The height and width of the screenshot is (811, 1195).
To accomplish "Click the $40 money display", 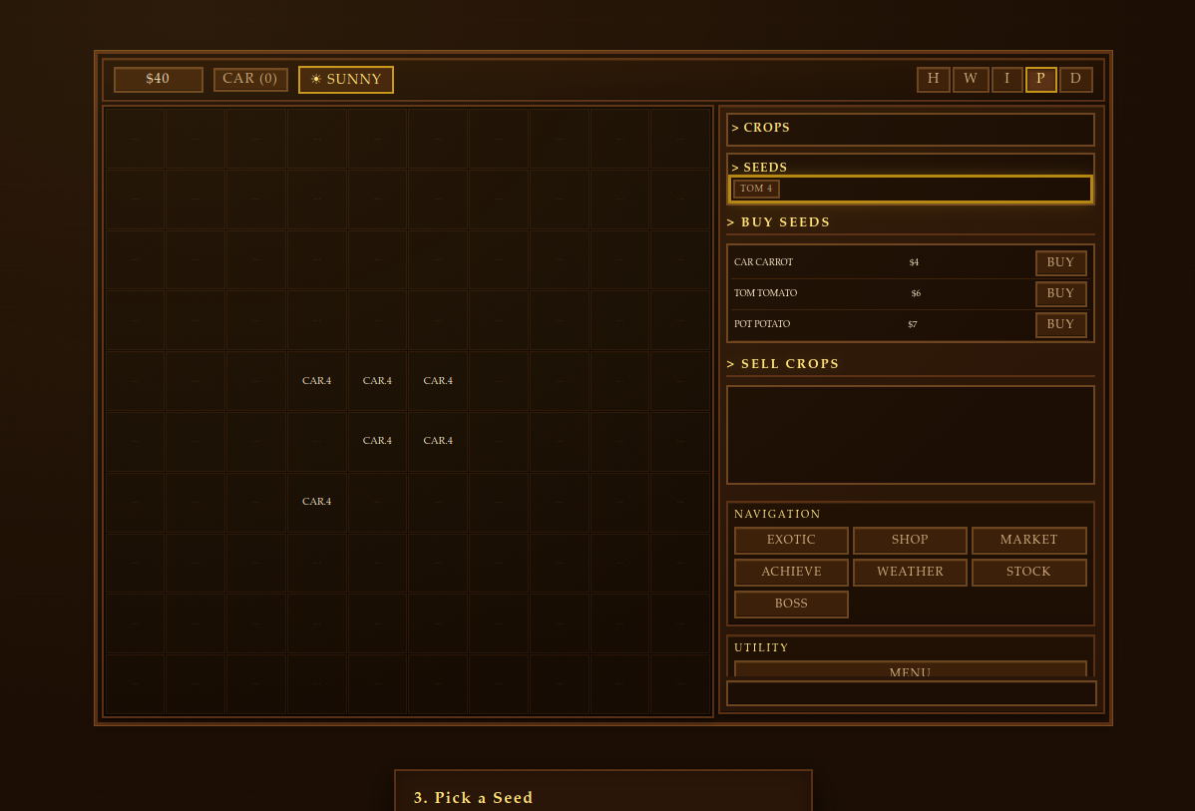I will pos(158,79).
